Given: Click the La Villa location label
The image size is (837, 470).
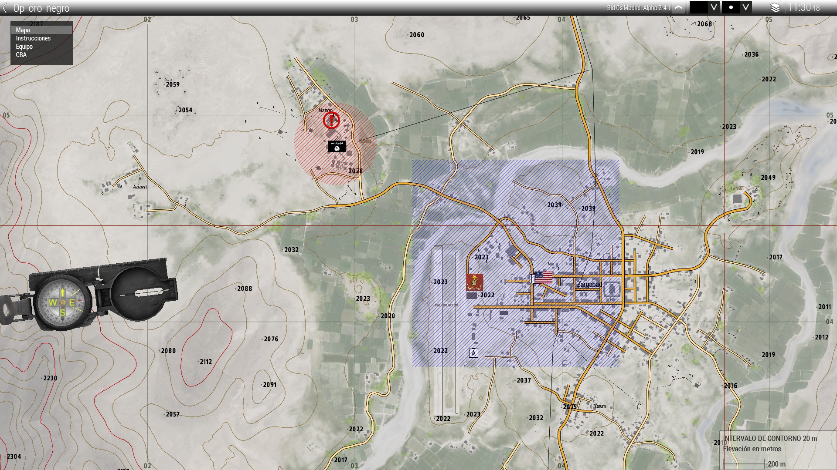Looking at the screenshot, I should (x=737, y=188).
